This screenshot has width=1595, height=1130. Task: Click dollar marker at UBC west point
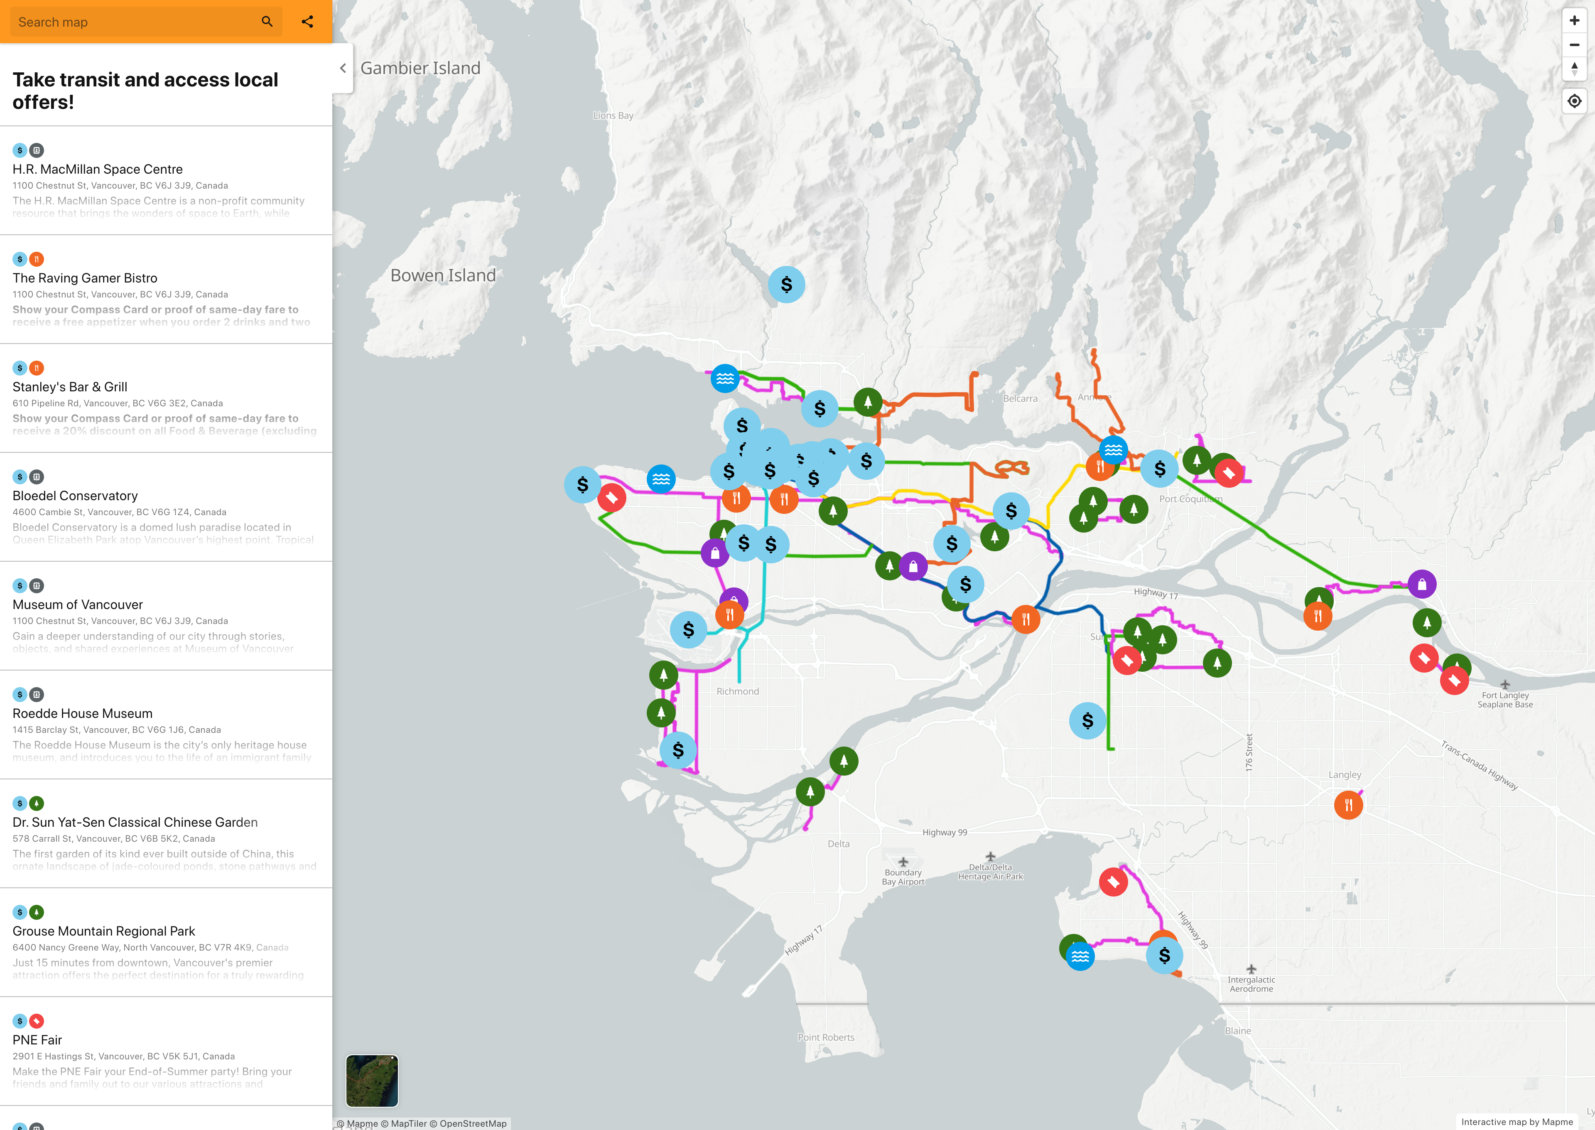(582, 485)
